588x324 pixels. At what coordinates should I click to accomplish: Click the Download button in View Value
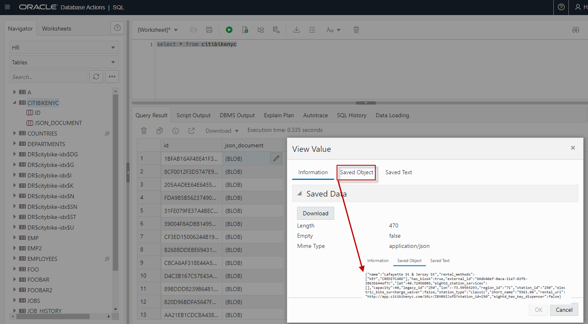click(315, 213)
